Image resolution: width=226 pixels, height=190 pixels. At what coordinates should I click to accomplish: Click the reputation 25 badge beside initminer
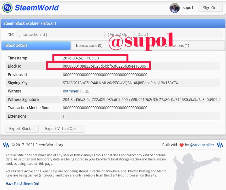point(81,91)
